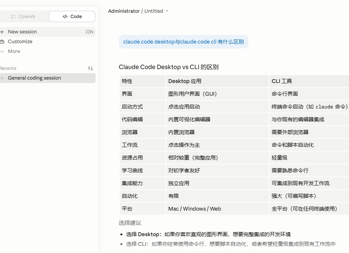Start a New session

47,32
